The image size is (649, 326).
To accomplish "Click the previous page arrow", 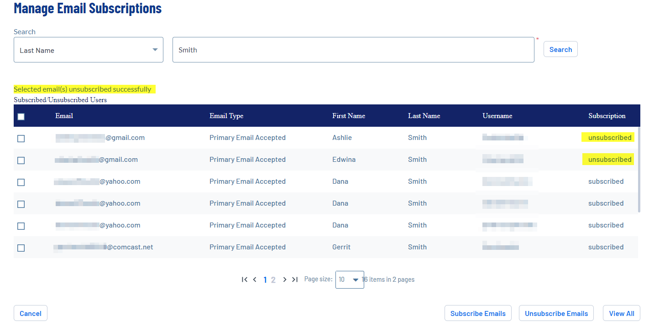I will pyautogui.click(x=255, y=279).
